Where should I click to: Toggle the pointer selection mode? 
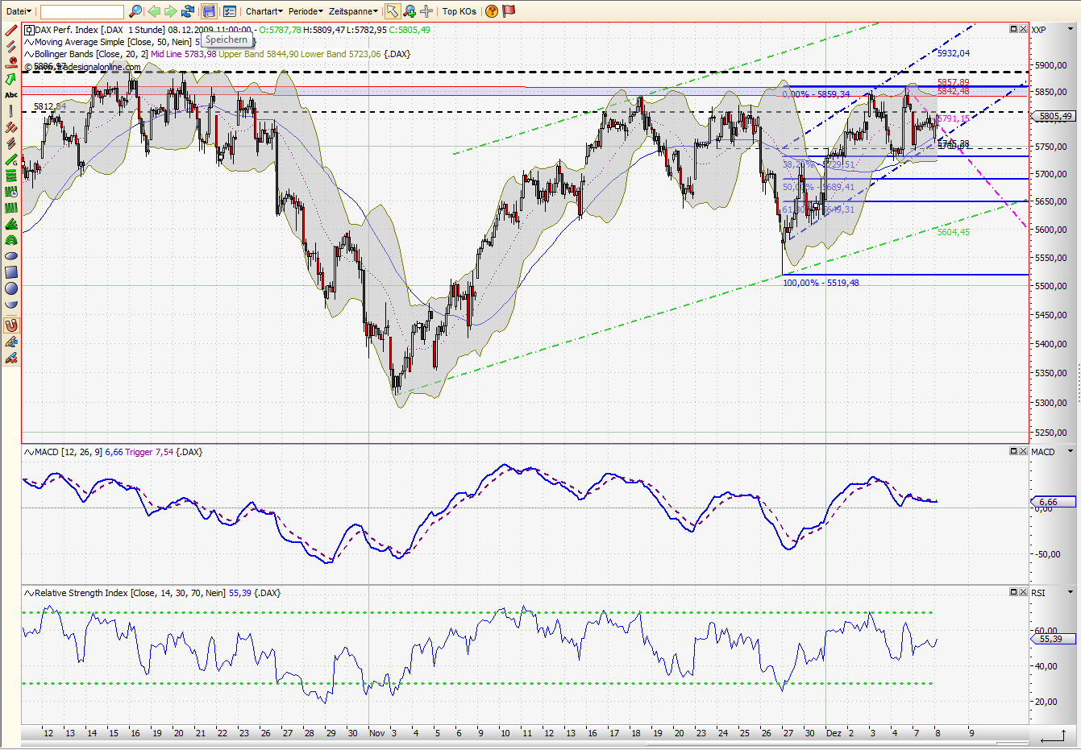393,10
